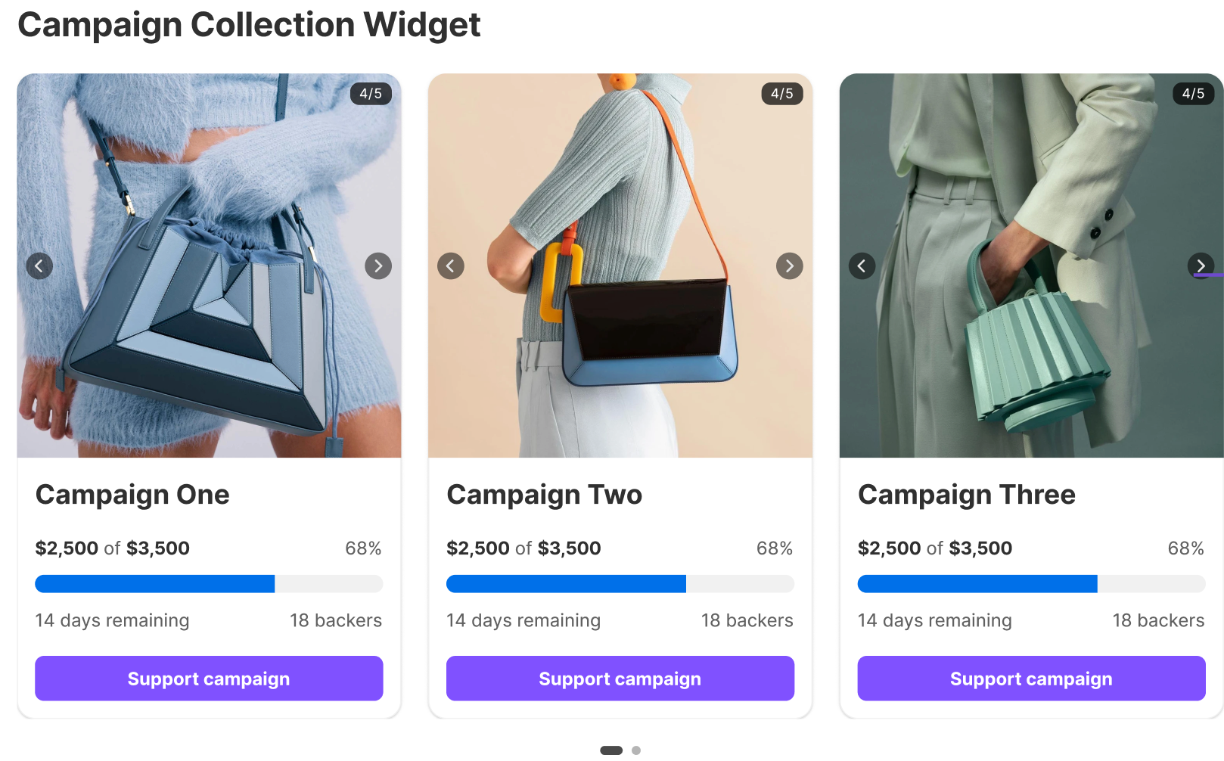Click Campaign Three's left carousel arrow
This screenshot has width=1224, height=761.
click(x=862, y=266)
